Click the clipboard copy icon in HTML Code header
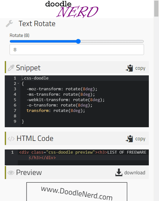The width and height of the screenshot is (159, 201). pyautogui.click(x=129, y=139)
